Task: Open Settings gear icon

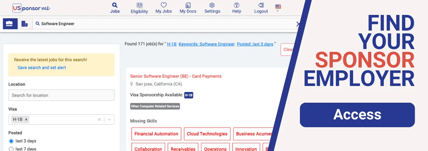Action: coord(212,5)
